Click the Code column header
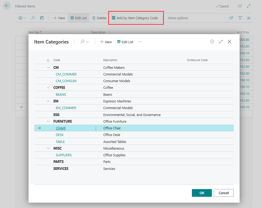 click(x=57, y=60)
